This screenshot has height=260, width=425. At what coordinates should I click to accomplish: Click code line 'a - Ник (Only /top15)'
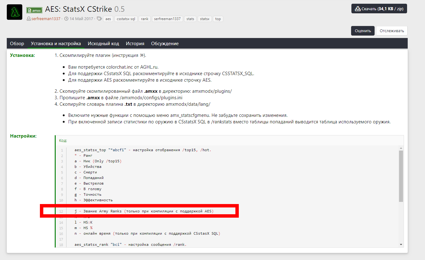98,161
